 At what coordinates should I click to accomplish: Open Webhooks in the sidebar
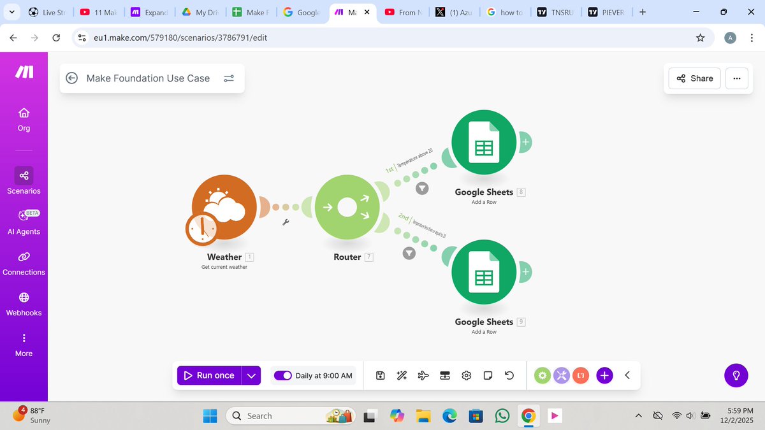(24, 304)
